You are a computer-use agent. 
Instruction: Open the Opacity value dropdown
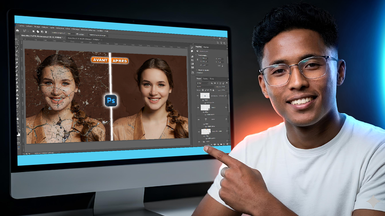(x=224, y=87)
